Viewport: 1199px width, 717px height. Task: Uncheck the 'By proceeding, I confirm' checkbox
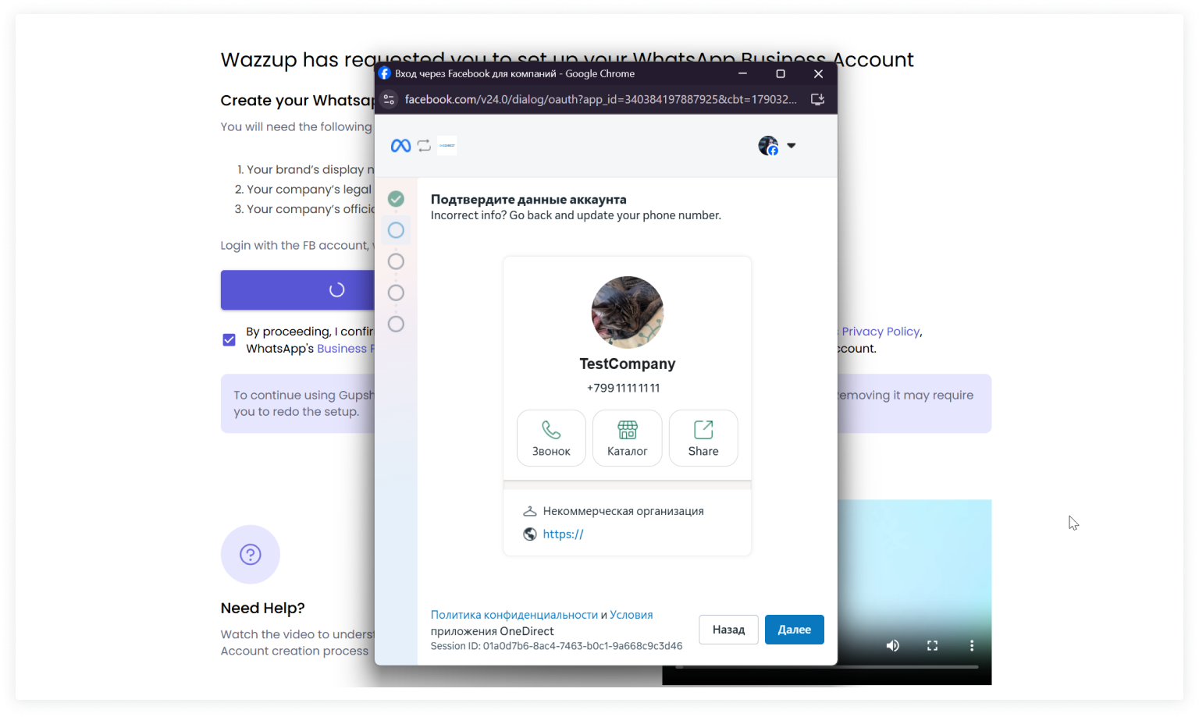(229, 340)
